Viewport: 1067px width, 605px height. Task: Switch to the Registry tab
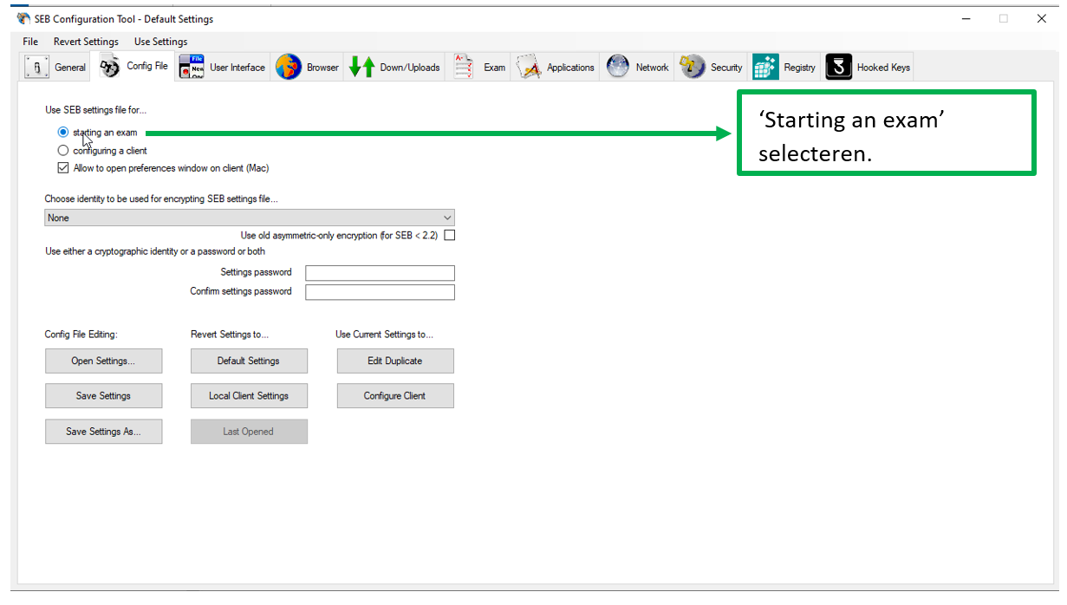point(784,67)
